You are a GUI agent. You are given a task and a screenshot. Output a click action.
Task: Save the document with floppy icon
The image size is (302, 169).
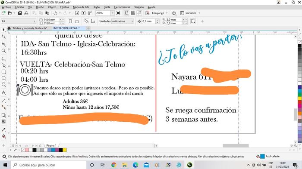[20, 13]
